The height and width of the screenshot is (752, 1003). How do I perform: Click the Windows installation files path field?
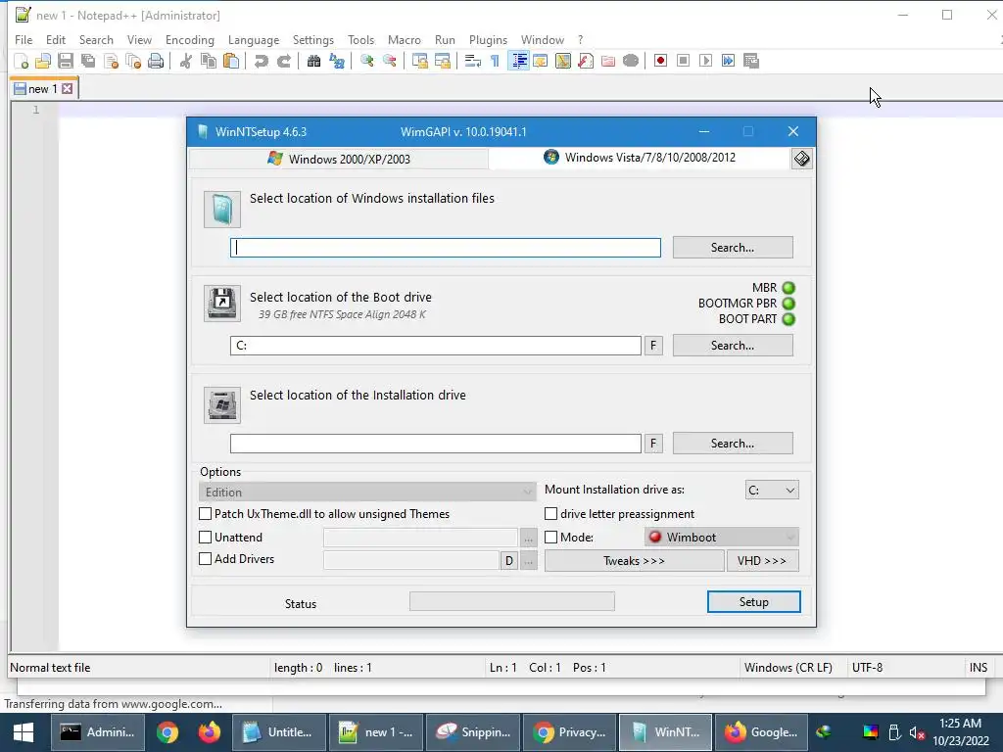446,248
